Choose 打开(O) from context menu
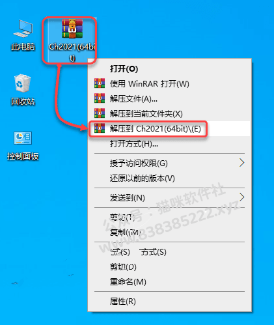This screenshot has height=325, width=274. [124, 69]
